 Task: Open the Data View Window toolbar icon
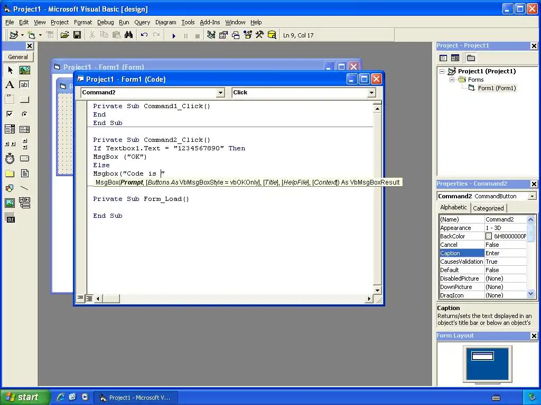272,35
